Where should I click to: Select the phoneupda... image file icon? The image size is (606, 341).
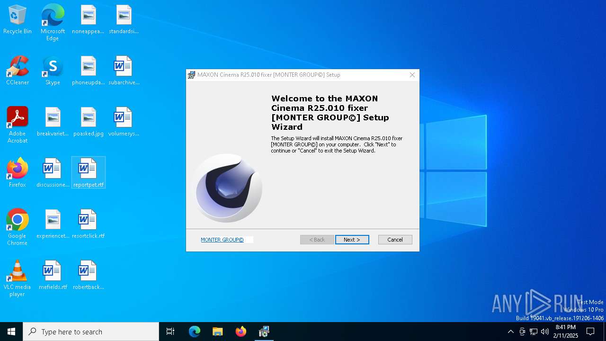pyautogui.click(x=88, y=71)
